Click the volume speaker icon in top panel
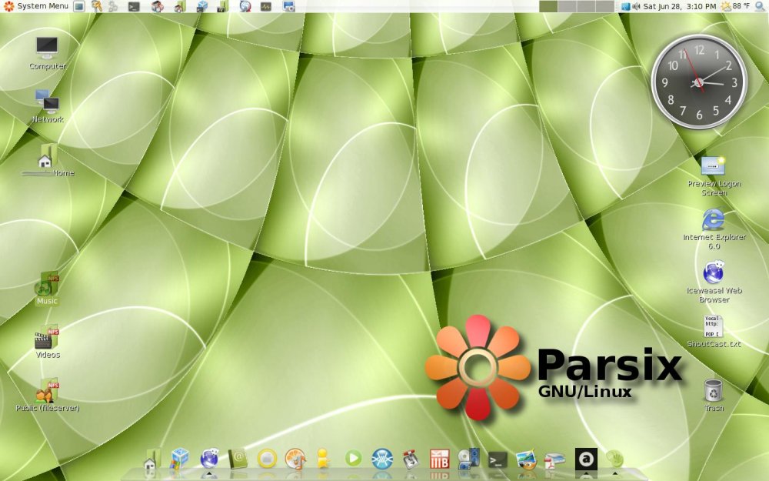 point(636,6)
